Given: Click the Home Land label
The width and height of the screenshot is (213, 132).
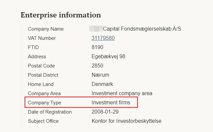Looking at the screenshot, I should 41,84.
